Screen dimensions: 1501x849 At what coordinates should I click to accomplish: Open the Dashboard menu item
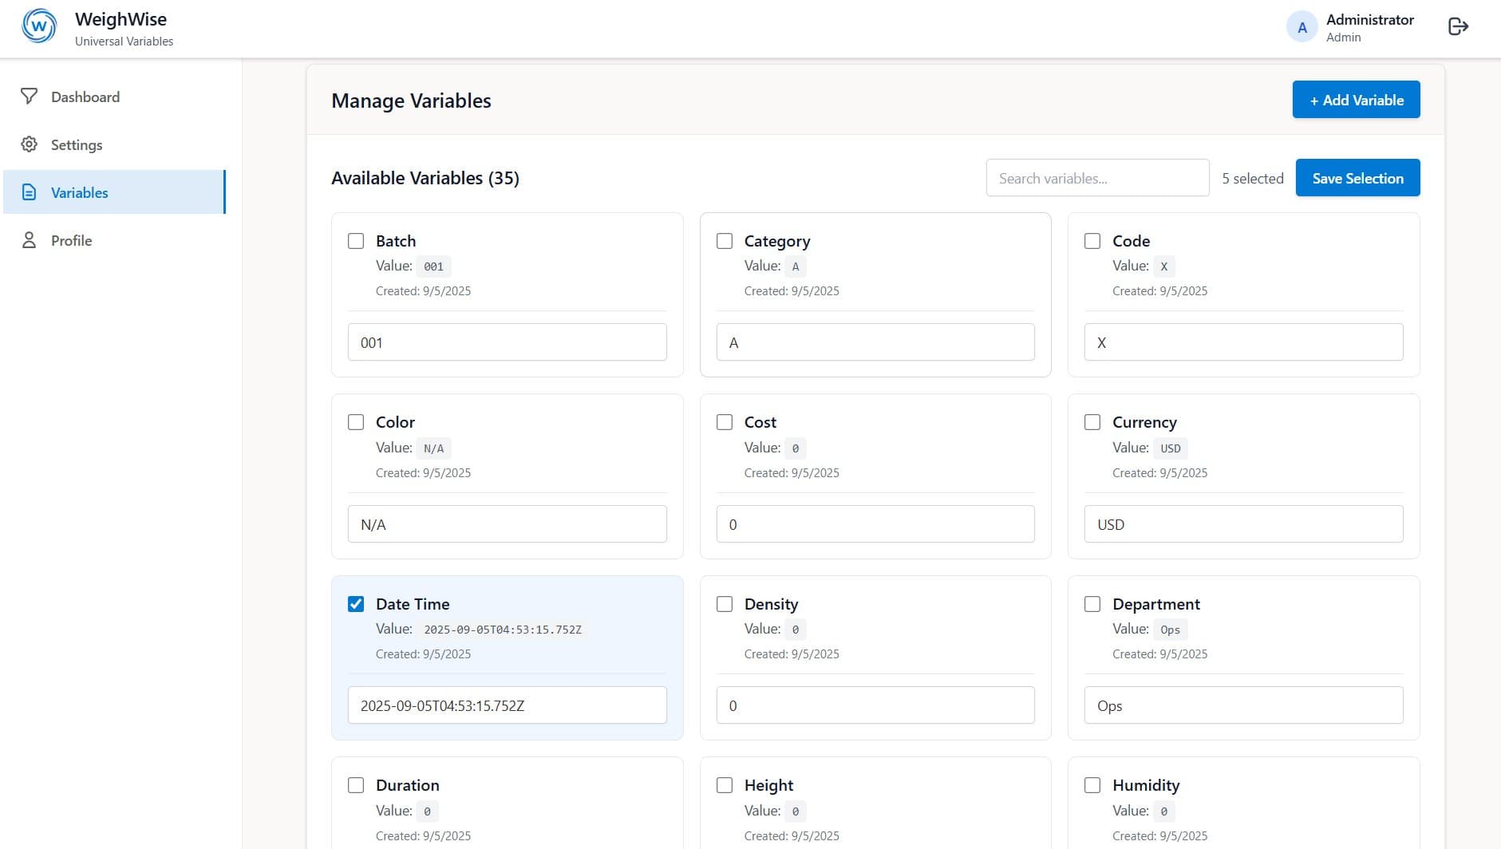[114, 97]
